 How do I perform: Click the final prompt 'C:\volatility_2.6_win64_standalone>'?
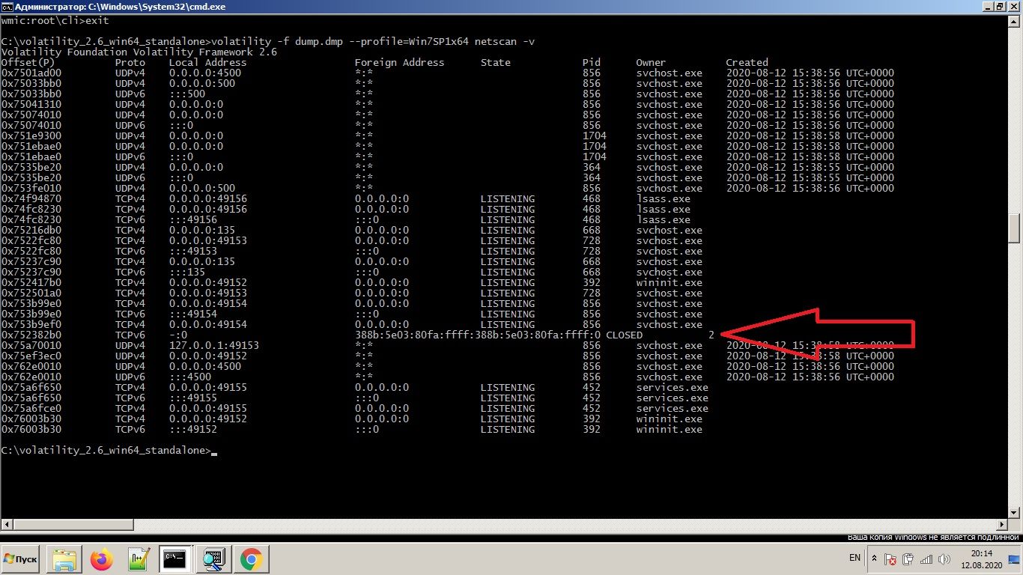pos(106,450)
